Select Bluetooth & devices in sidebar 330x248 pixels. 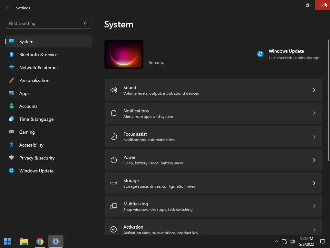[x=48, y=54]
